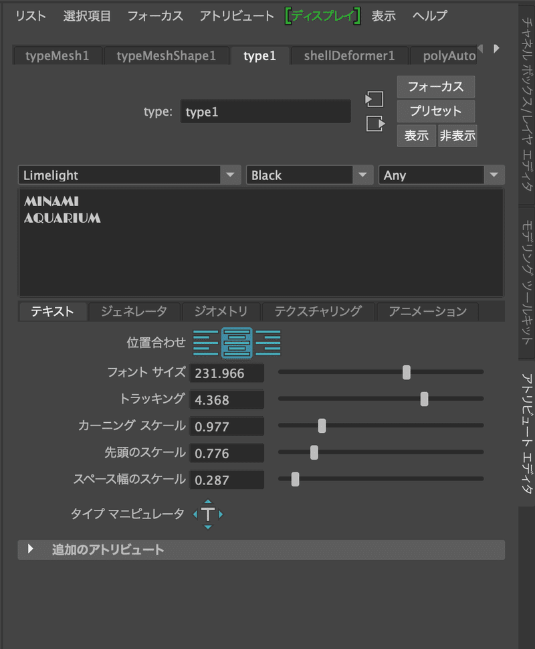Image resolution: width=535 pixels, height=649 pixels.
Task: Open the ディスプレイ menu
Action: tap(323, 16)
